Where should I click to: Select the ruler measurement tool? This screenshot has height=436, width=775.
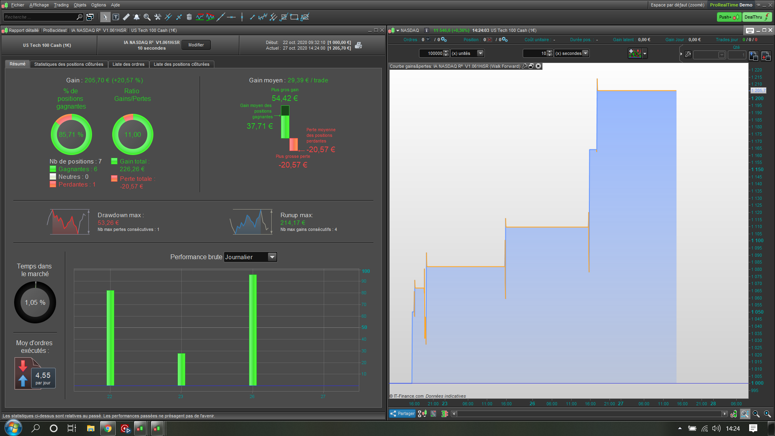126,17
